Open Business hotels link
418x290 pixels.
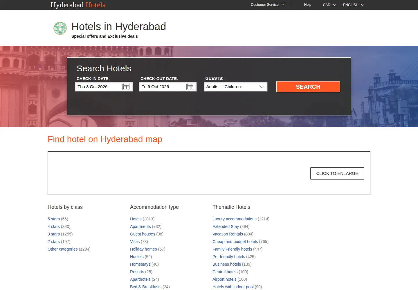coord(227,264)
